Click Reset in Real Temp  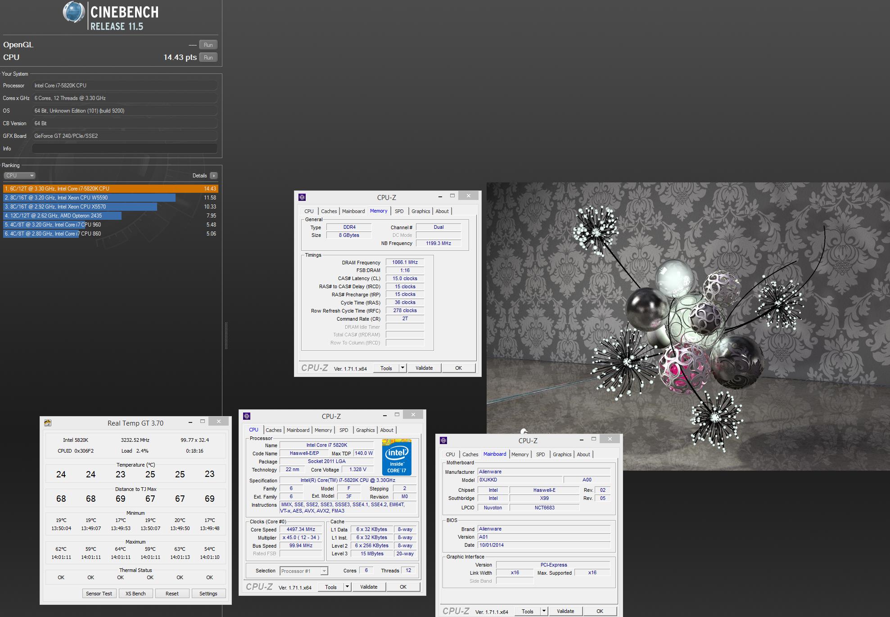172,594
